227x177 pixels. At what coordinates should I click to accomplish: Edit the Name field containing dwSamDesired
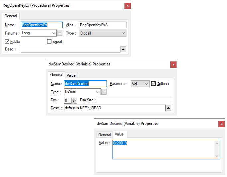(85, 84)
